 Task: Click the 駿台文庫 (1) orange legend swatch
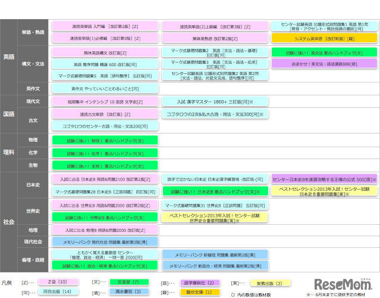[200, 292]
